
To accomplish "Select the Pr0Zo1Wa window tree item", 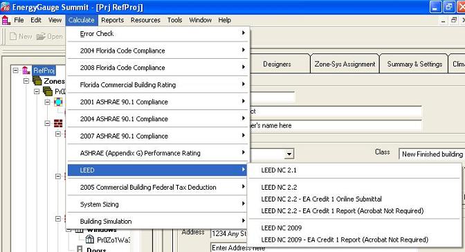I will point(113,240).
